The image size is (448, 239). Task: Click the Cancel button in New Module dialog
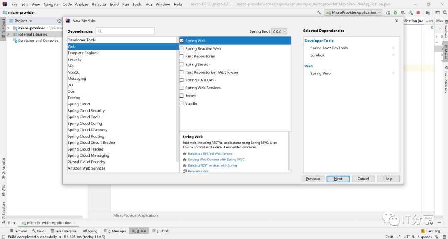click(363, 179)
